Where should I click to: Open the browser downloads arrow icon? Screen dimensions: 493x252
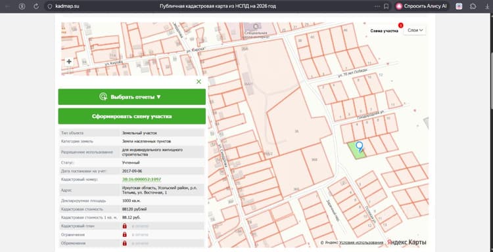click(x=487, y=7)
